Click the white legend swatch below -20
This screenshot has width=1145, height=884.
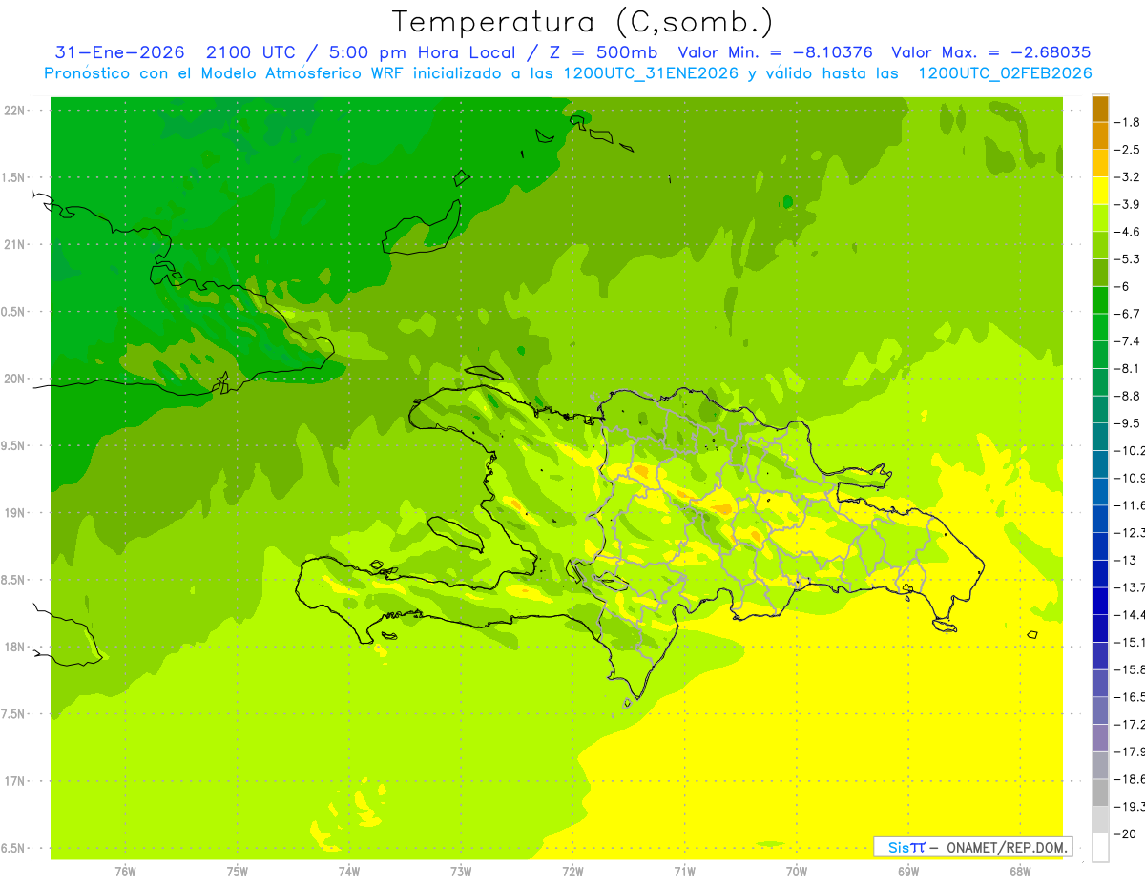click(1100, 847)
